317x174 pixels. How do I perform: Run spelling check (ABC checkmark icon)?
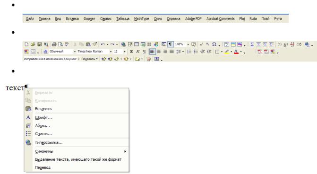[67, 44]
